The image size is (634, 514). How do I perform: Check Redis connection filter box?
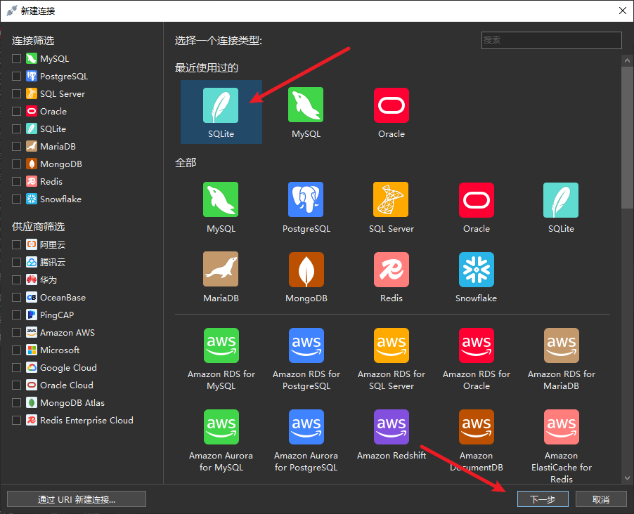(x=17, y=181)
